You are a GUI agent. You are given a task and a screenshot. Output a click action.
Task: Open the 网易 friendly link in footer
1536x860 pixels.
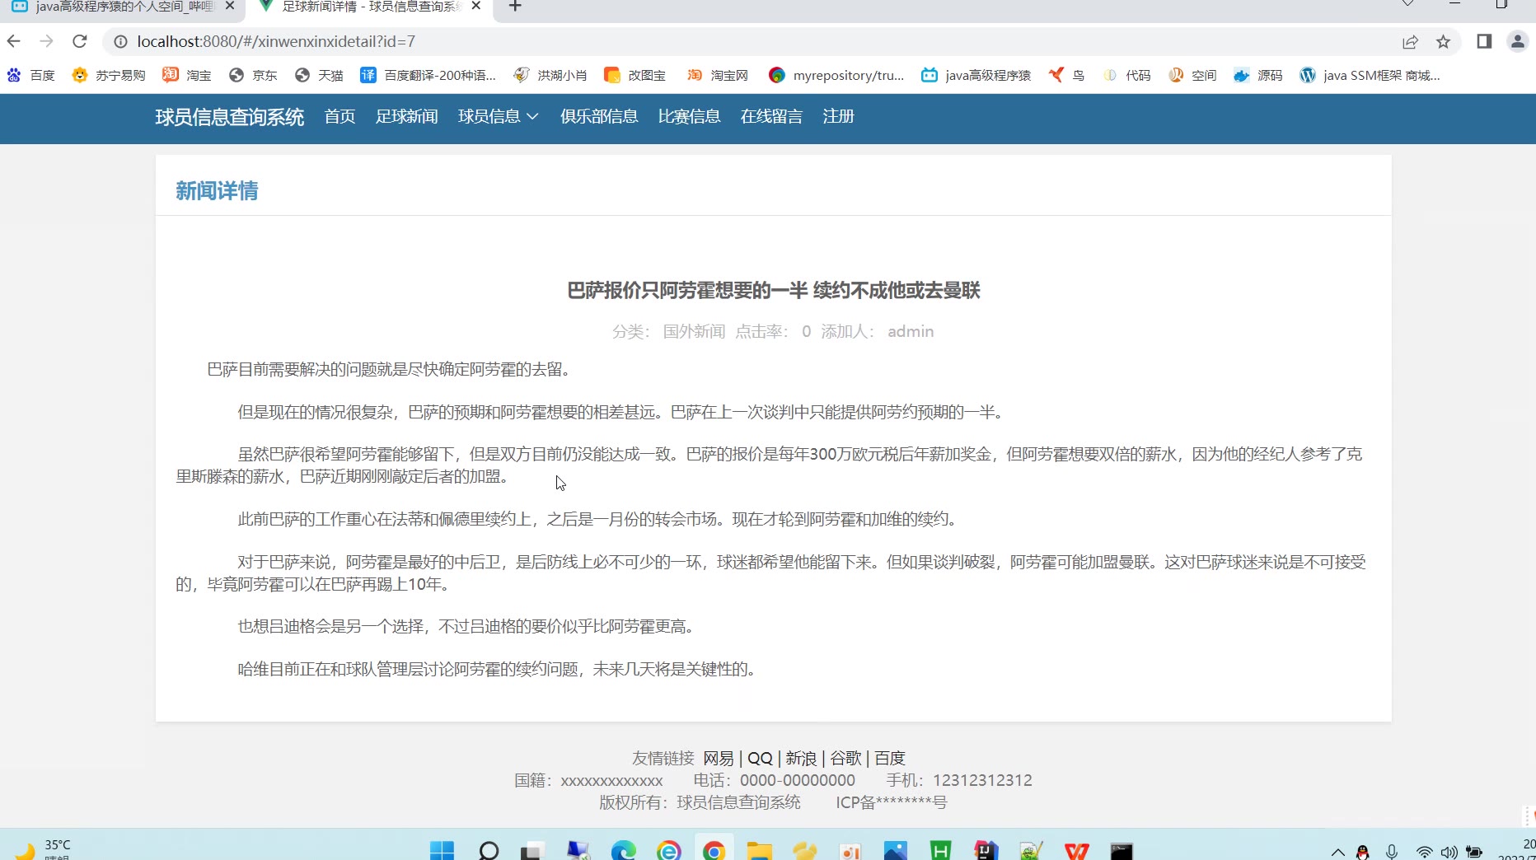pos(718,758)
